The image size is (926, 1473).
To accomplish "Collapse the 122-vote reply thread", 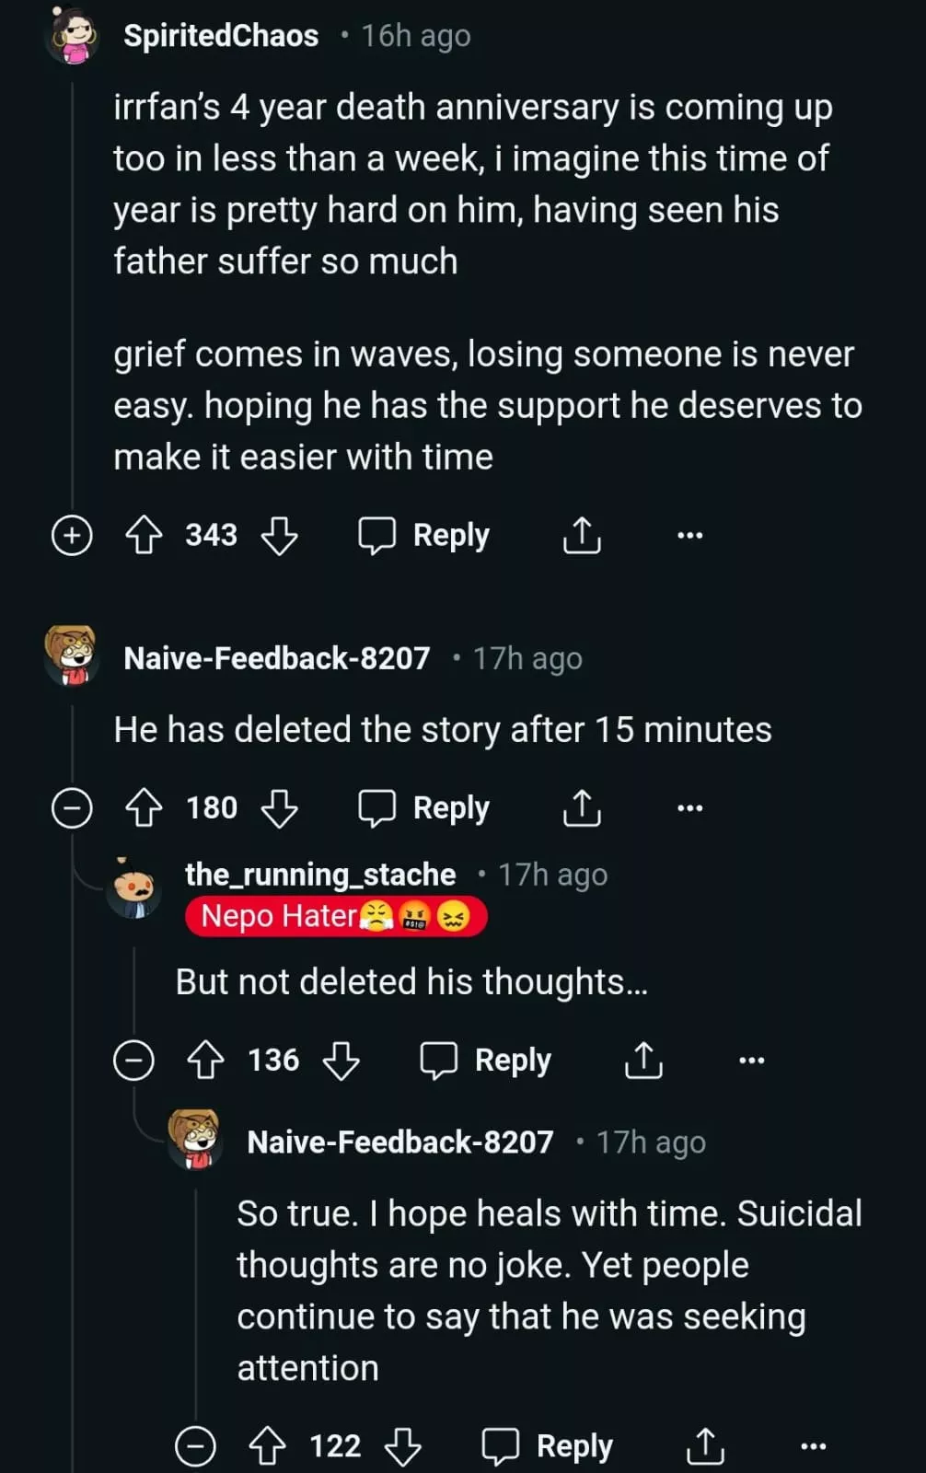I will coord(195,1446).
